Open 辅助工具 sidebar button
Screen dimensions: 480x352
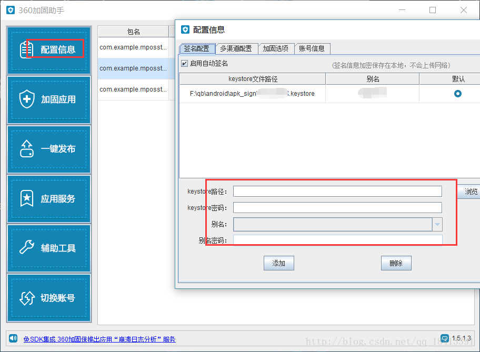[49, 248]
